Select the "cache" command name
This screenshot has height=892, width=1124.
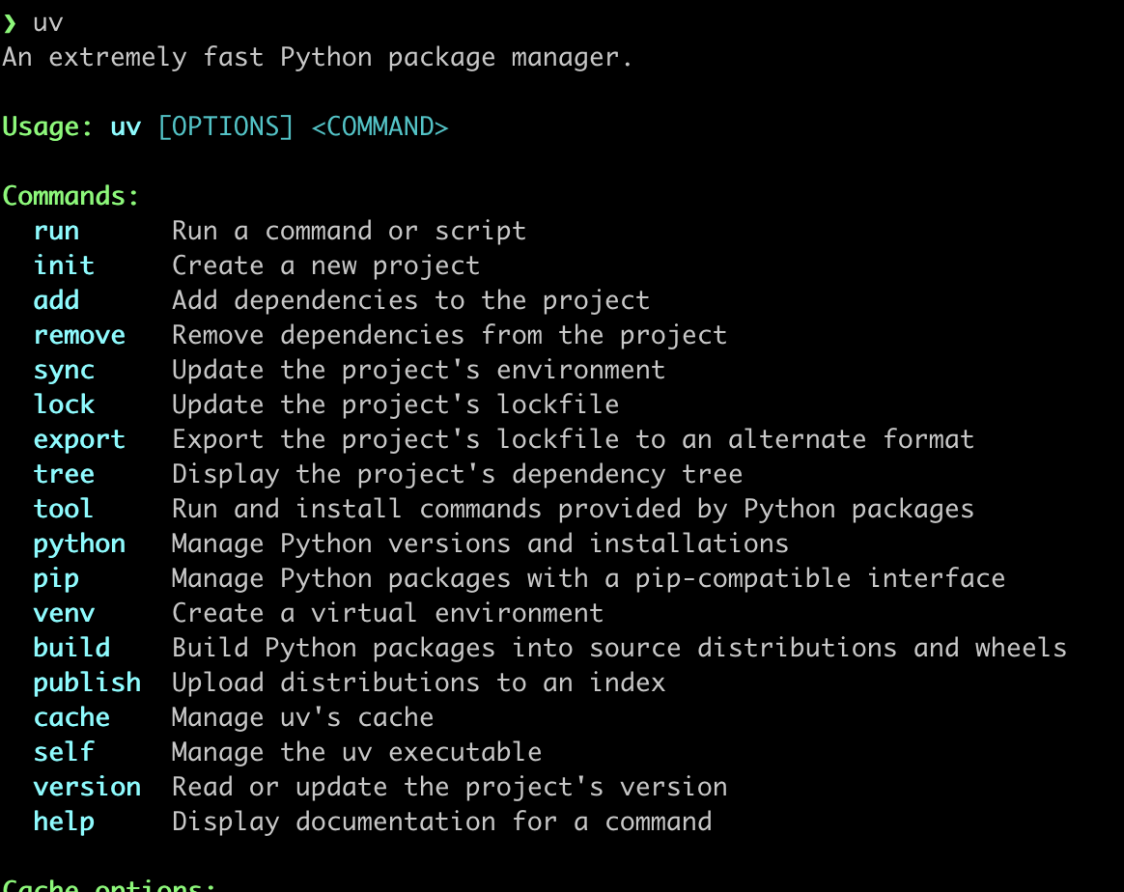pyautogui.click(x=71, y=718)
